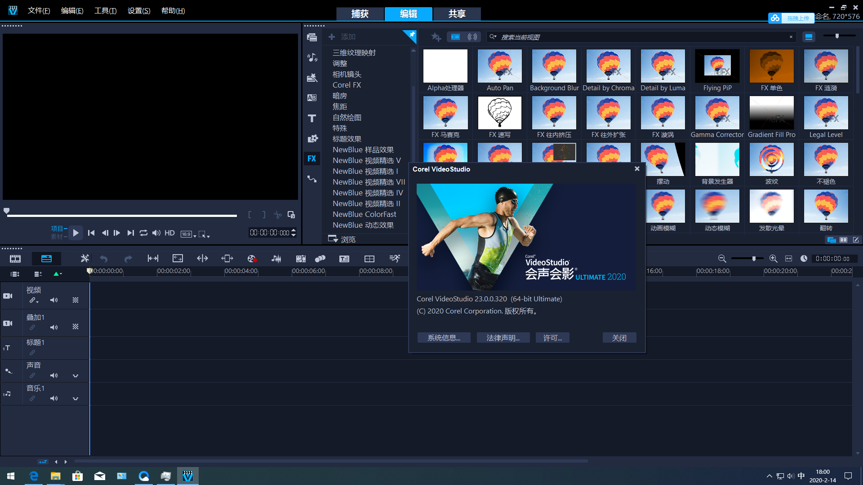863x485 pixels.
Task: Open the Title library (T) icon
Action: pyautogui.click(x=312, y=118)
